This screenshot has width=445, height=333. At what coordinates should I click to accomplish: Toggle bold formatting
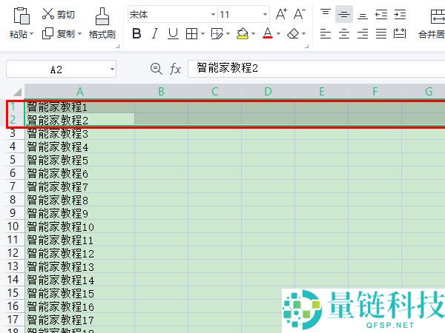136,34
